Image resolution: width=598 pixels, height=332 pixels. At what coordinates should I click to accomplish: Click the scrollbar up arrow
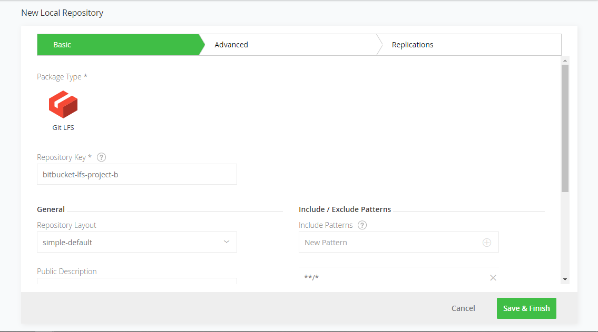565,61
